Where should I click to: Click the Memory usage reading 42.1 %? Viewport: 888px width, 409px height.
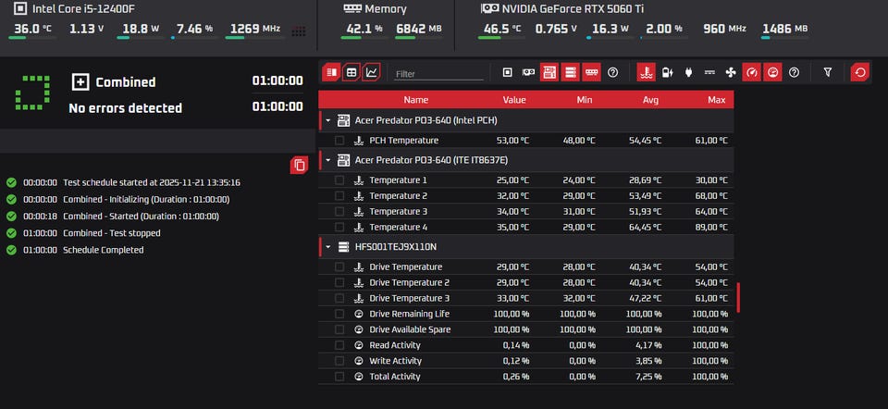[364, 29]
